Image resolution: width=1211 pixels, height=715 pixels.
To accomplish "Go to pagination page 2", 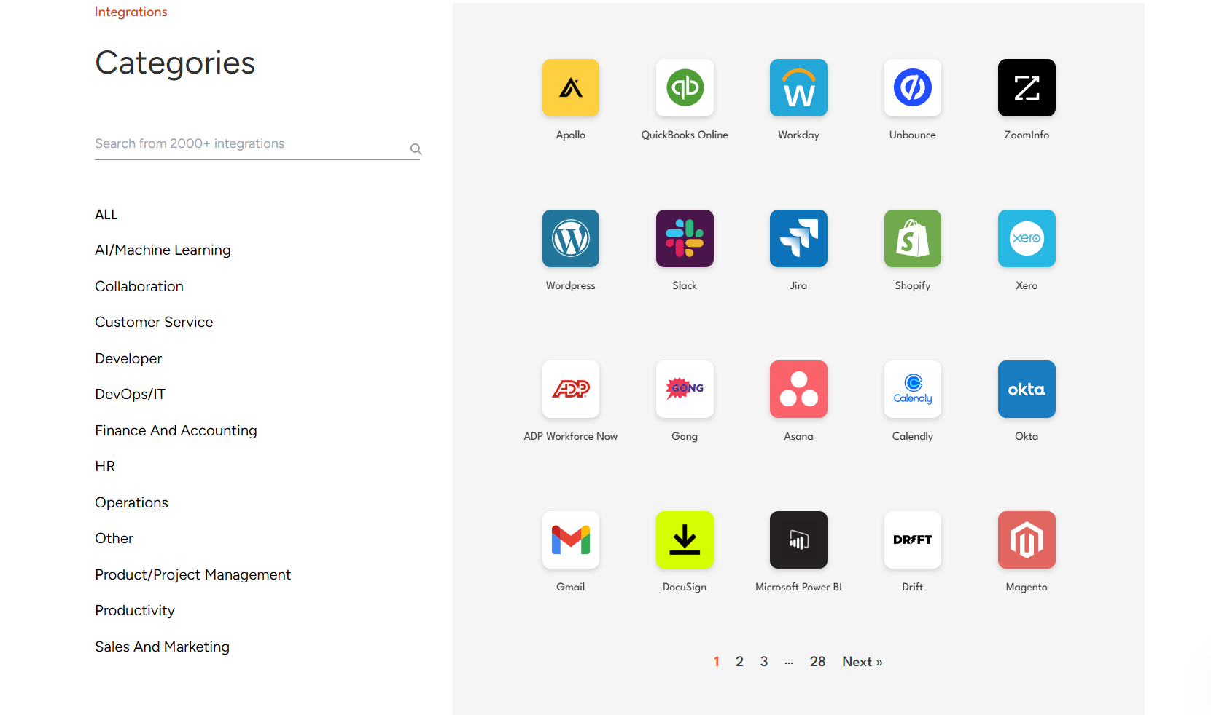I will click(739, 662).
